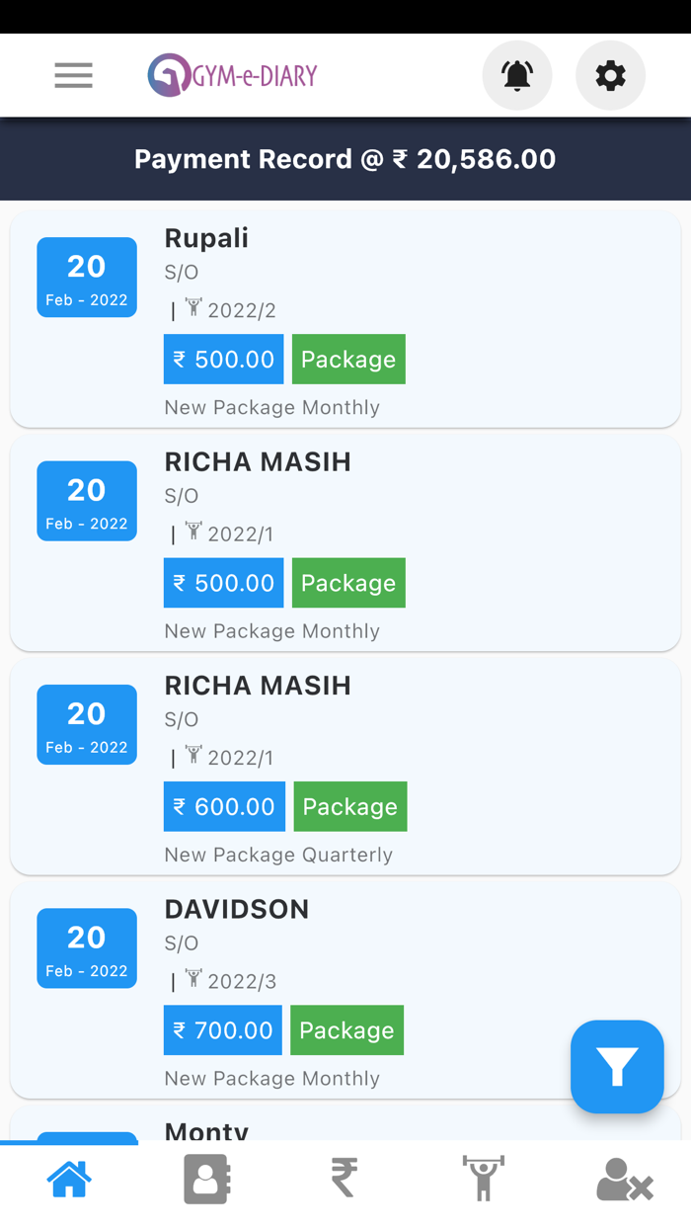The image size is (691, 1229).
Task: Open the members contact book tab
Action: click(x=206, y=1179)
